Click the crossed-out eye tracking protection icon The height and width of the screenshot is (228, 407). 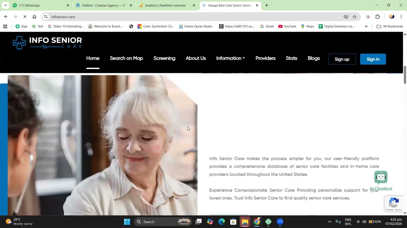[x=346, y=17]
